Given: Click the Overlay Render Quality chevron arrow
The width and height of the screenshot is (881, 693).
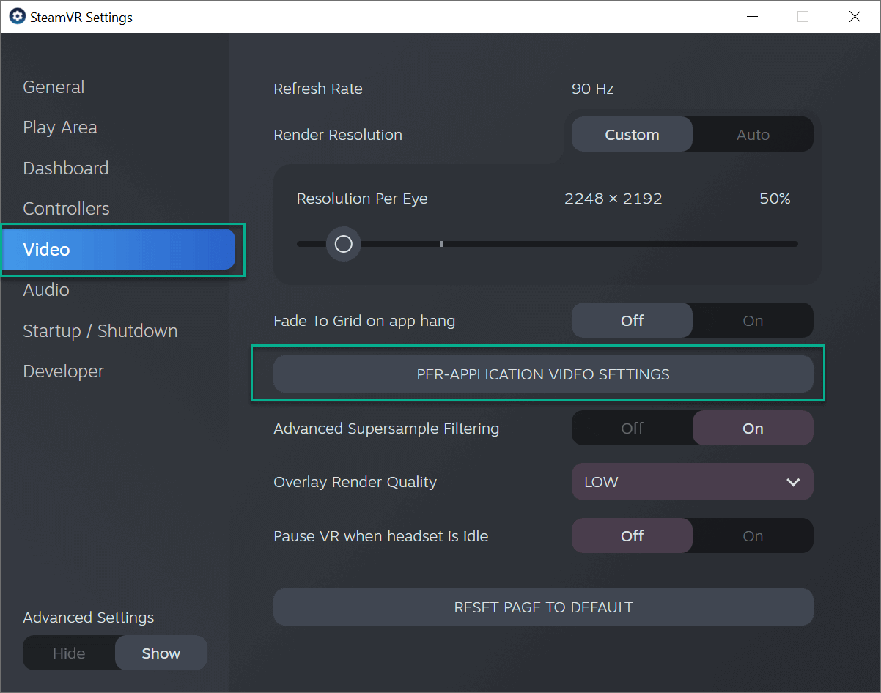Looking at the screenshot, I should pos(792,482).
